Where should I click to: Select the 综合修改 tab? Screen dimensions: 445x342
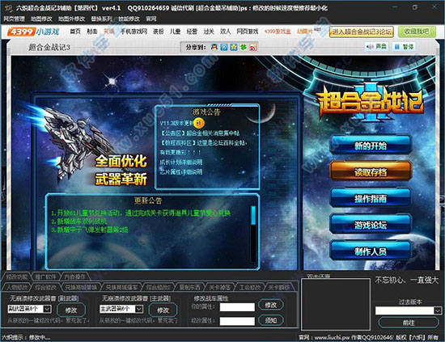tap(45, 287)
